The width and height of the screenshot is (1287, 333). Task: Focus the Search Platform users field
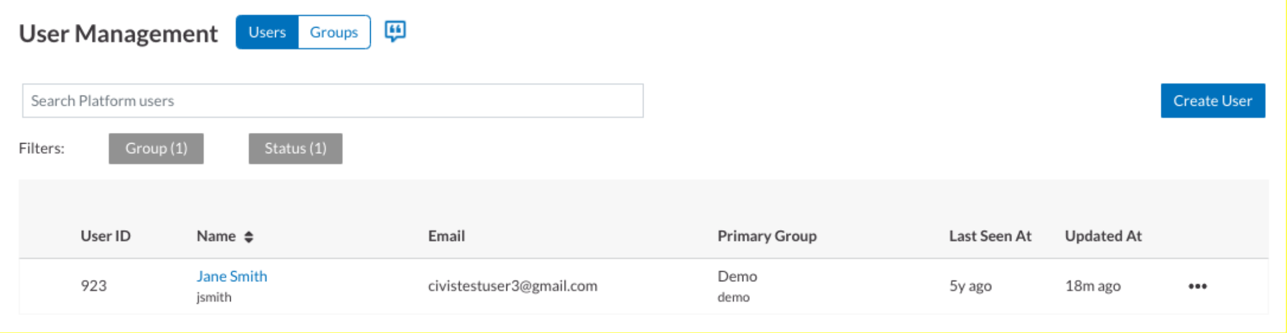pos(333,100)
